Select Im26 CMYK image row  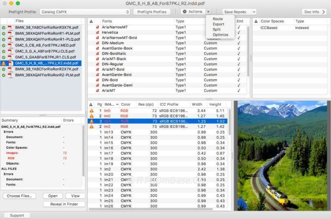tap(158, 206)
